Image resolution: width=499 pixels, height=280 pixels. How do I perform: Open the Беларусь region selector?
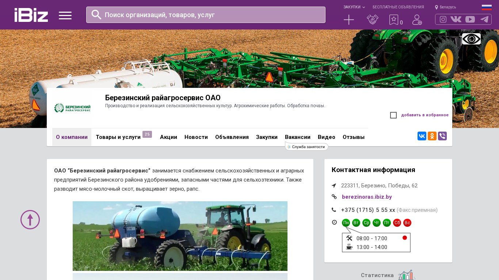tap(445, 7)
